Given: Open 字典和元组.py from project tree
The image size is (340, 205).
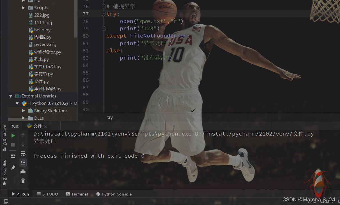Looking at the screenshot, I should (x=48, y=67).
